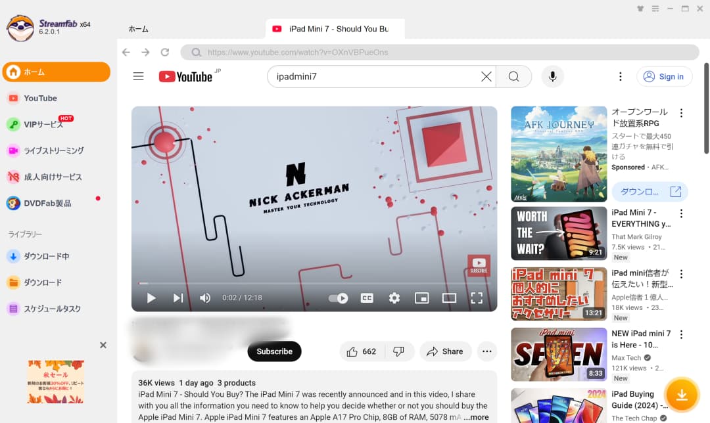Expand the description with ...more
This screenshot has width=710, height=423.
pos(476,417)
